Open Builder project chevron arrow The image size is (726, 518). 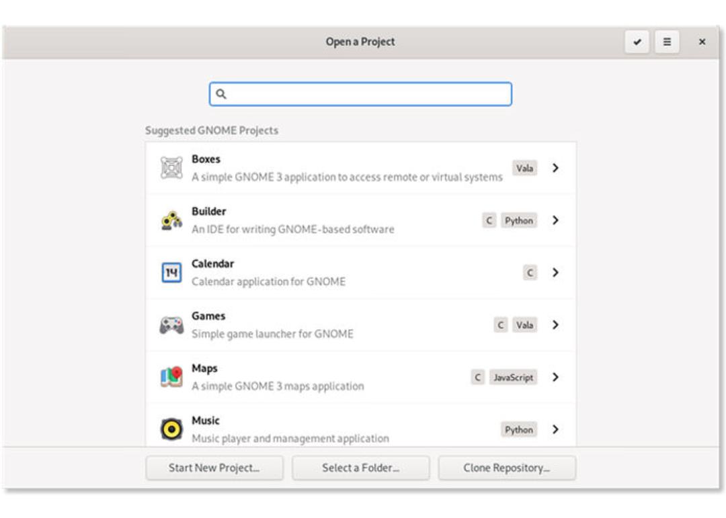556,220
